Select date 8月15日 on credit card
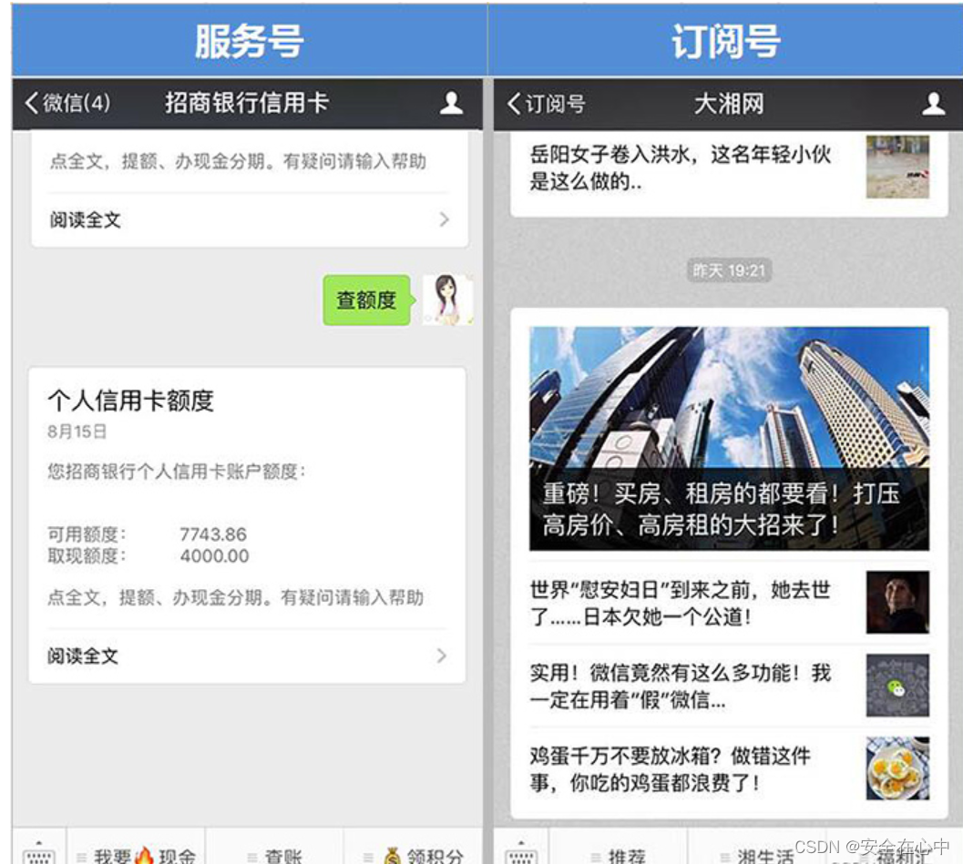Image resolution: width=963 pixels, height=864 pixels. pos(77,432)
